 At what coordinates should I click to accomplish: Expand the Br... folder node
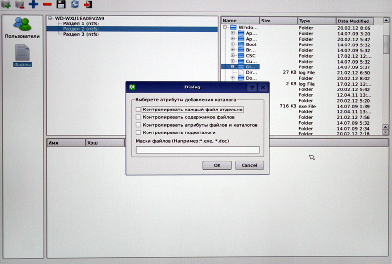pyautogui.click(x=232, y=50)
